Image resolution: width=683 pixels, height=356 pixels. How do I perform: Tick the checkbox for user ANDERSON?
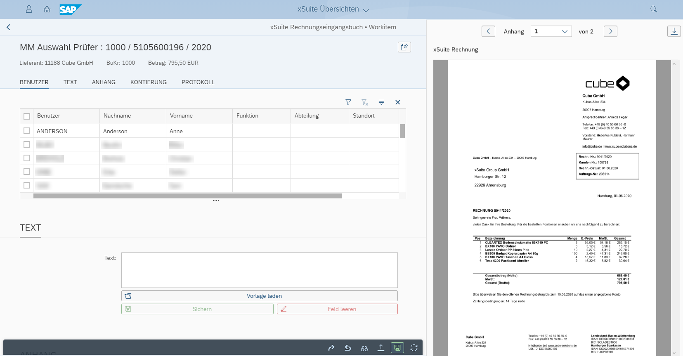click(x=27, y=131)
